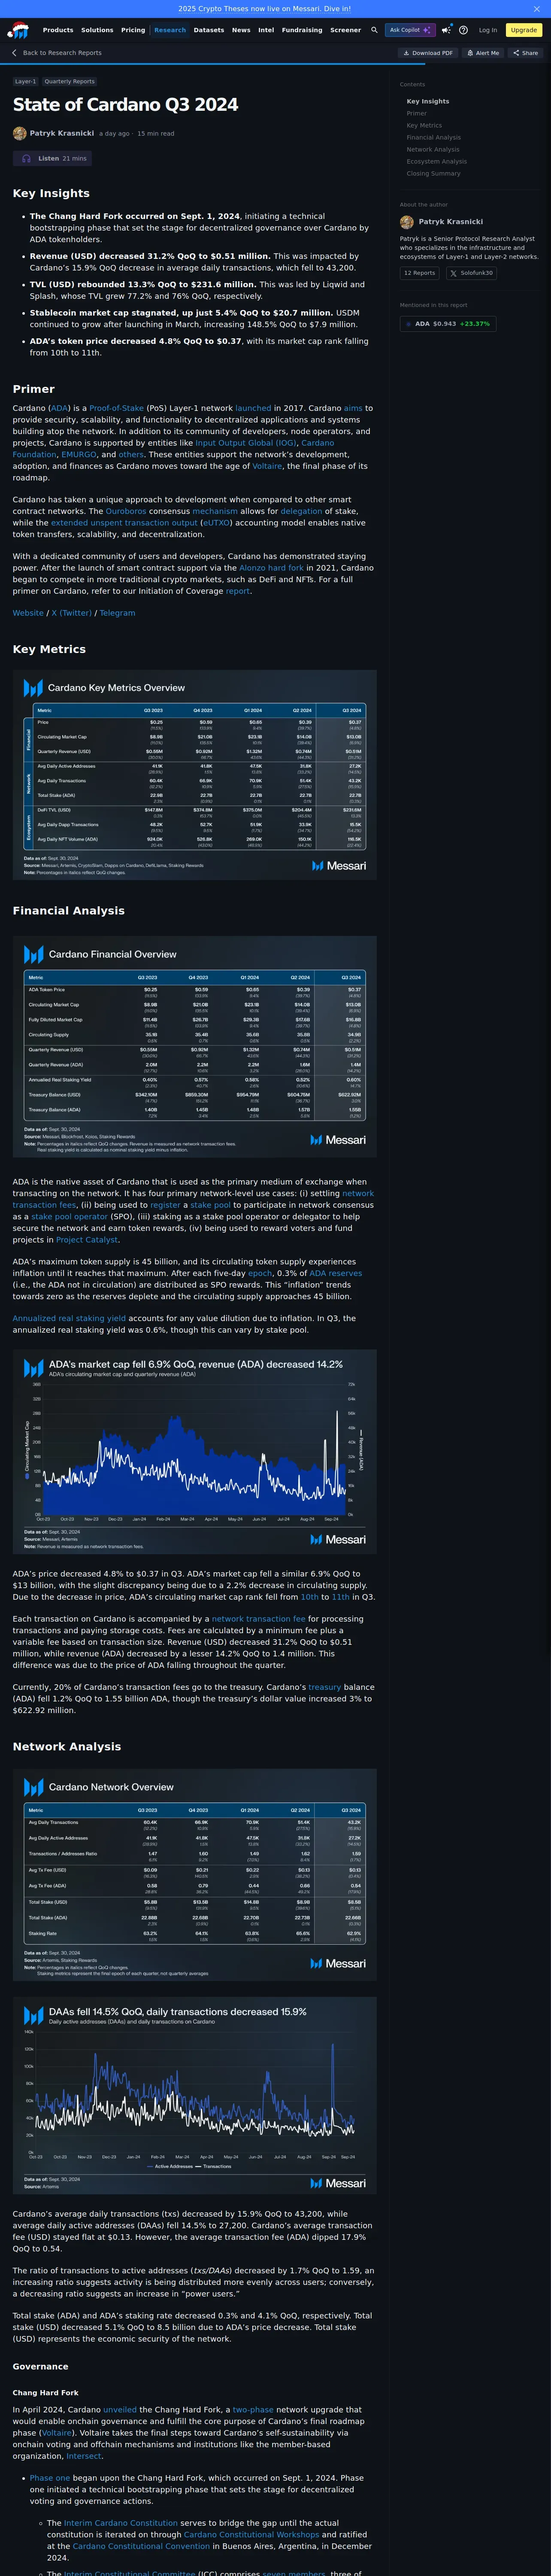Open the Cardano Website link
The width and height of the screenshot is (551, 2576).
28,613
